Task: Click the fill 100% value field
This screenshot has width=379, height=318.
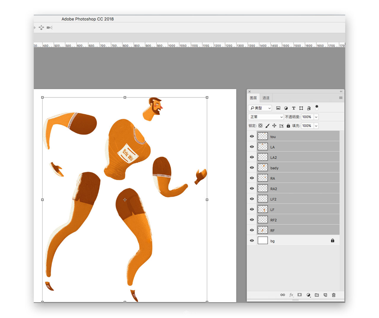Action: coord(307,126)
